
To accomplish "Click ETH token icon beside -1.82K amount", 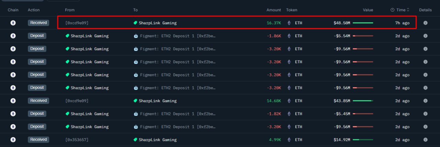I will click(x=289, y=114).
